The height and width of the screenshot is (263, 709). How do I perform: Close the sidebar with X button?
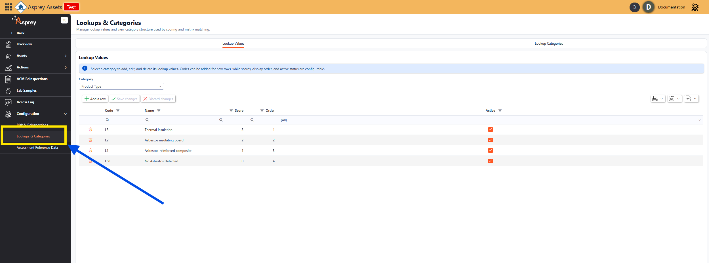click(x=64, y=20)
